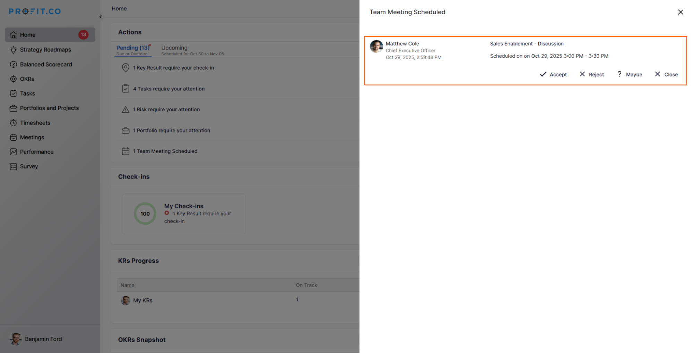This screenshot has height=353, width=693.
Task: Click the Close button on meeting card
Action: tap(666, 74)
